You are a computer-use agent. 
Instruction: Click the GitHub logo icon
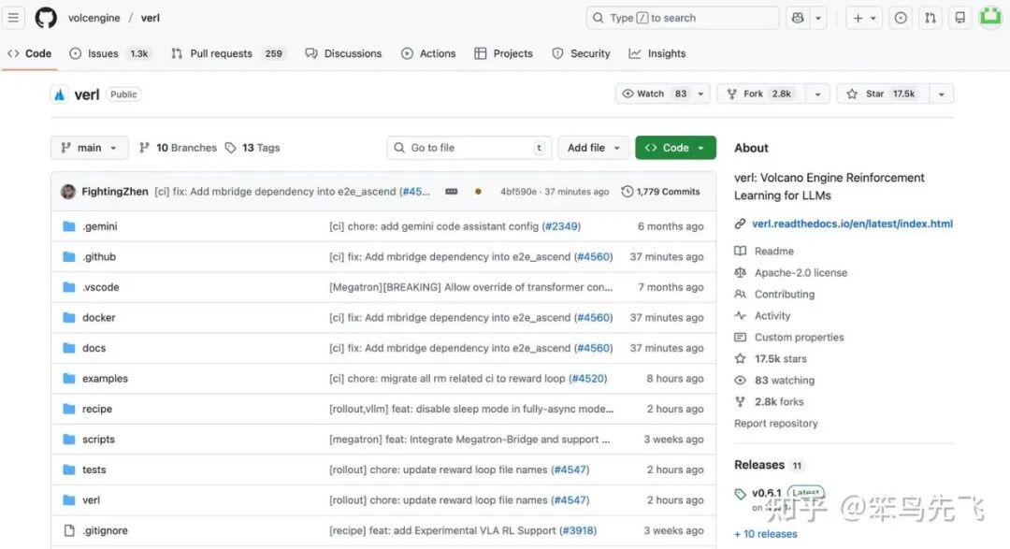coord(46,18)
